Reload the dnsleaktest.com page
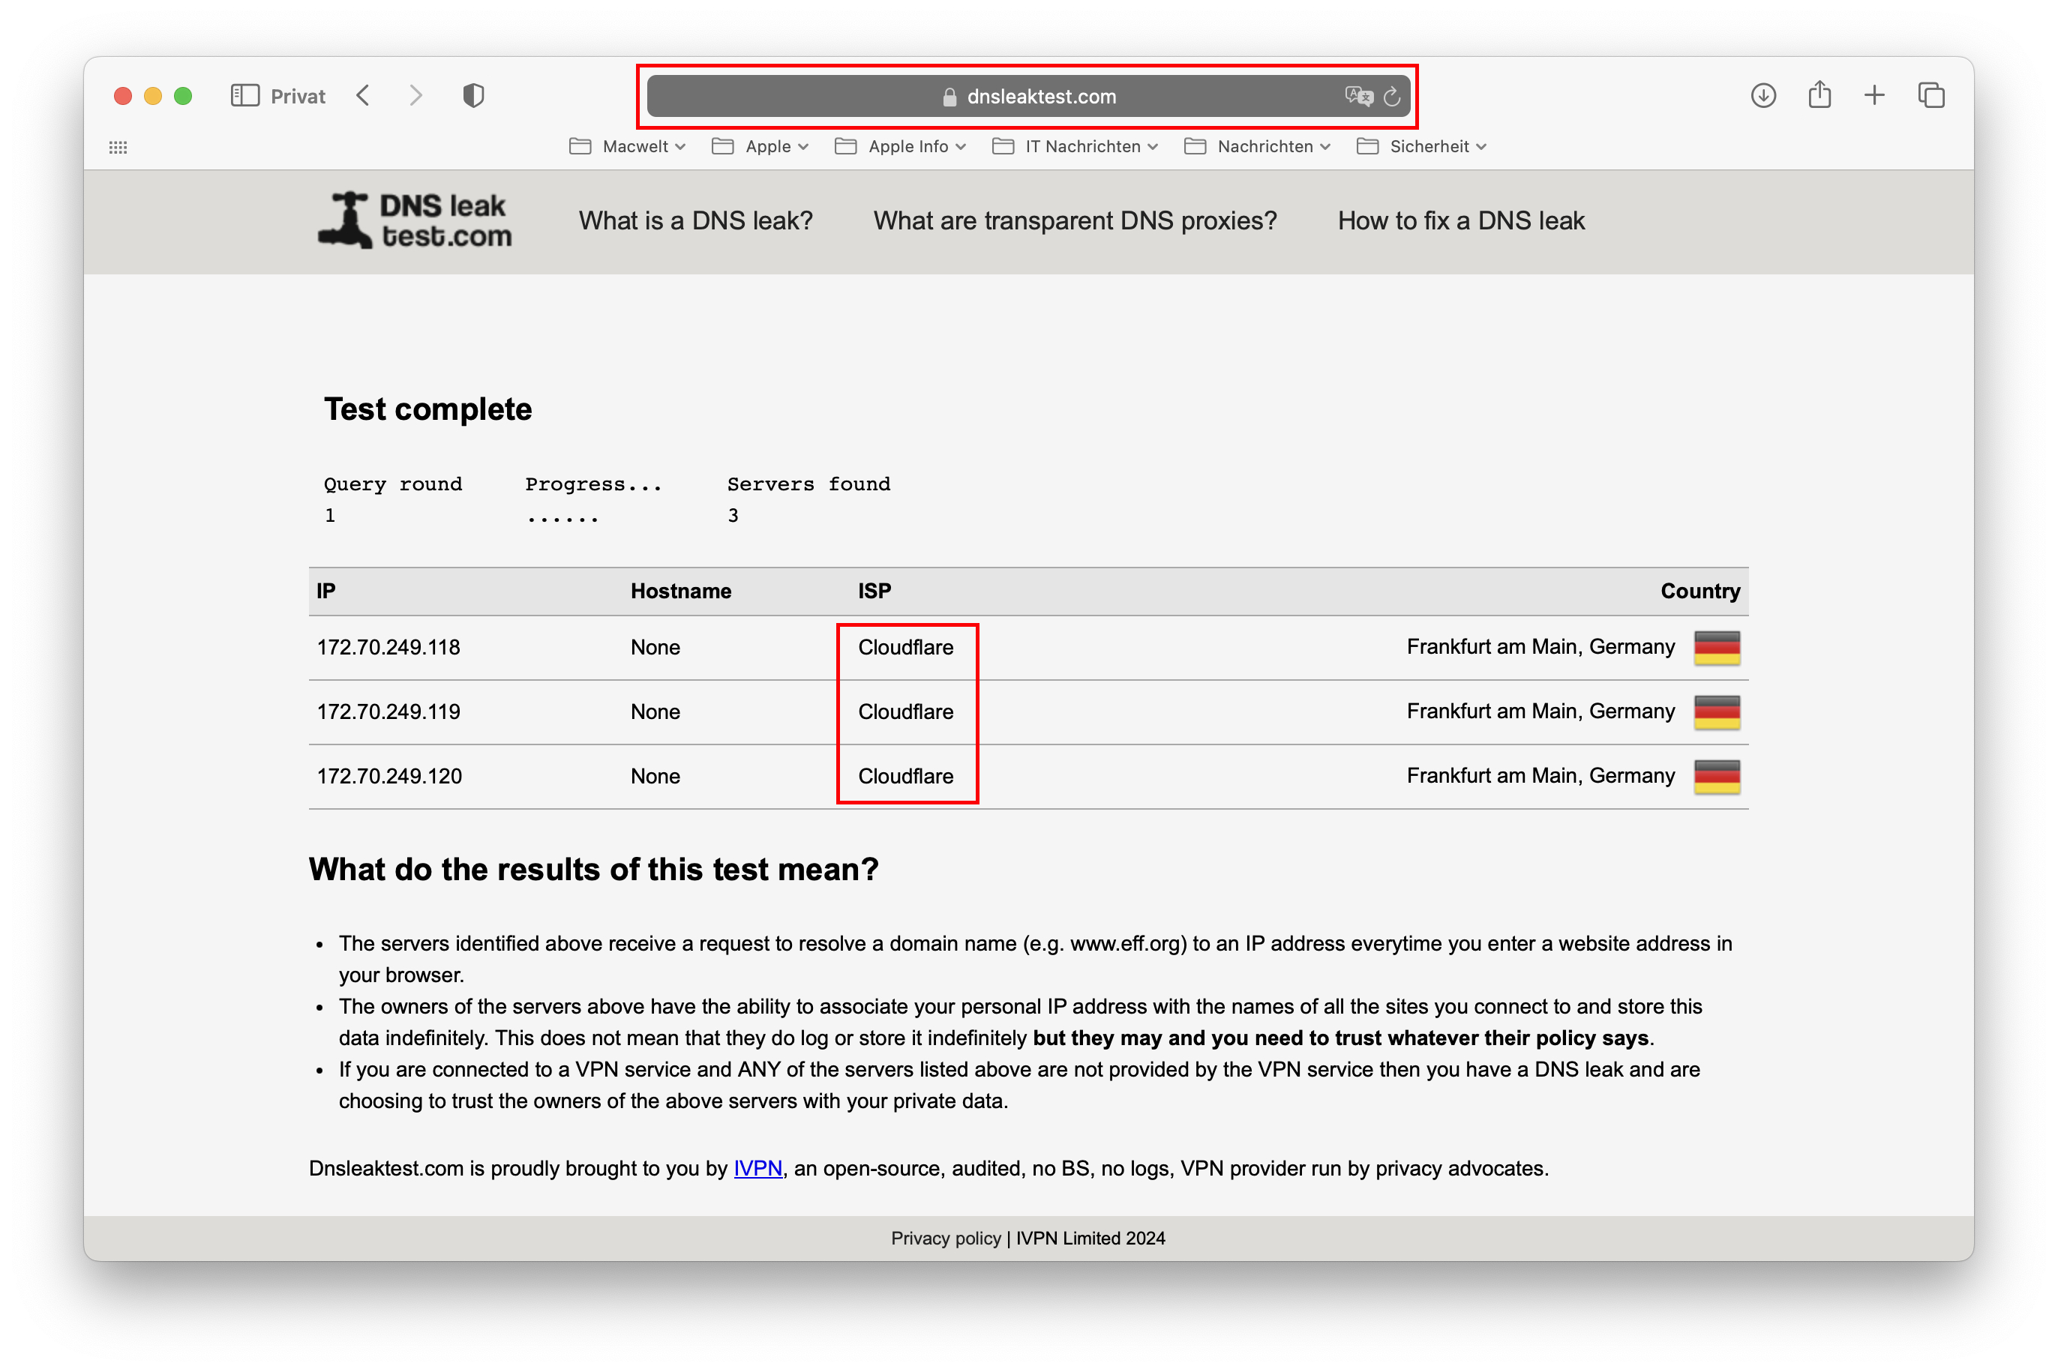This screenshot has width=2058, height=1372. [x=1392, y=96]
